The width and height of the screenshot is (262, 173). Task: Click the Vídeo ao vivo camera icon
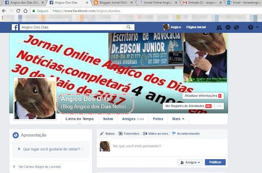145,134
